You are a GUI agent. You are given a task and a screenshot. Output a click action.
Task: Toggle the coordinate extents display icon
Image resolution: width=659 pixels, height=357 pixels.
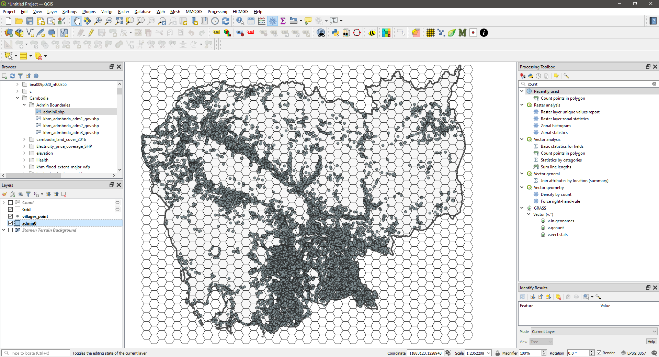(448, 353)
